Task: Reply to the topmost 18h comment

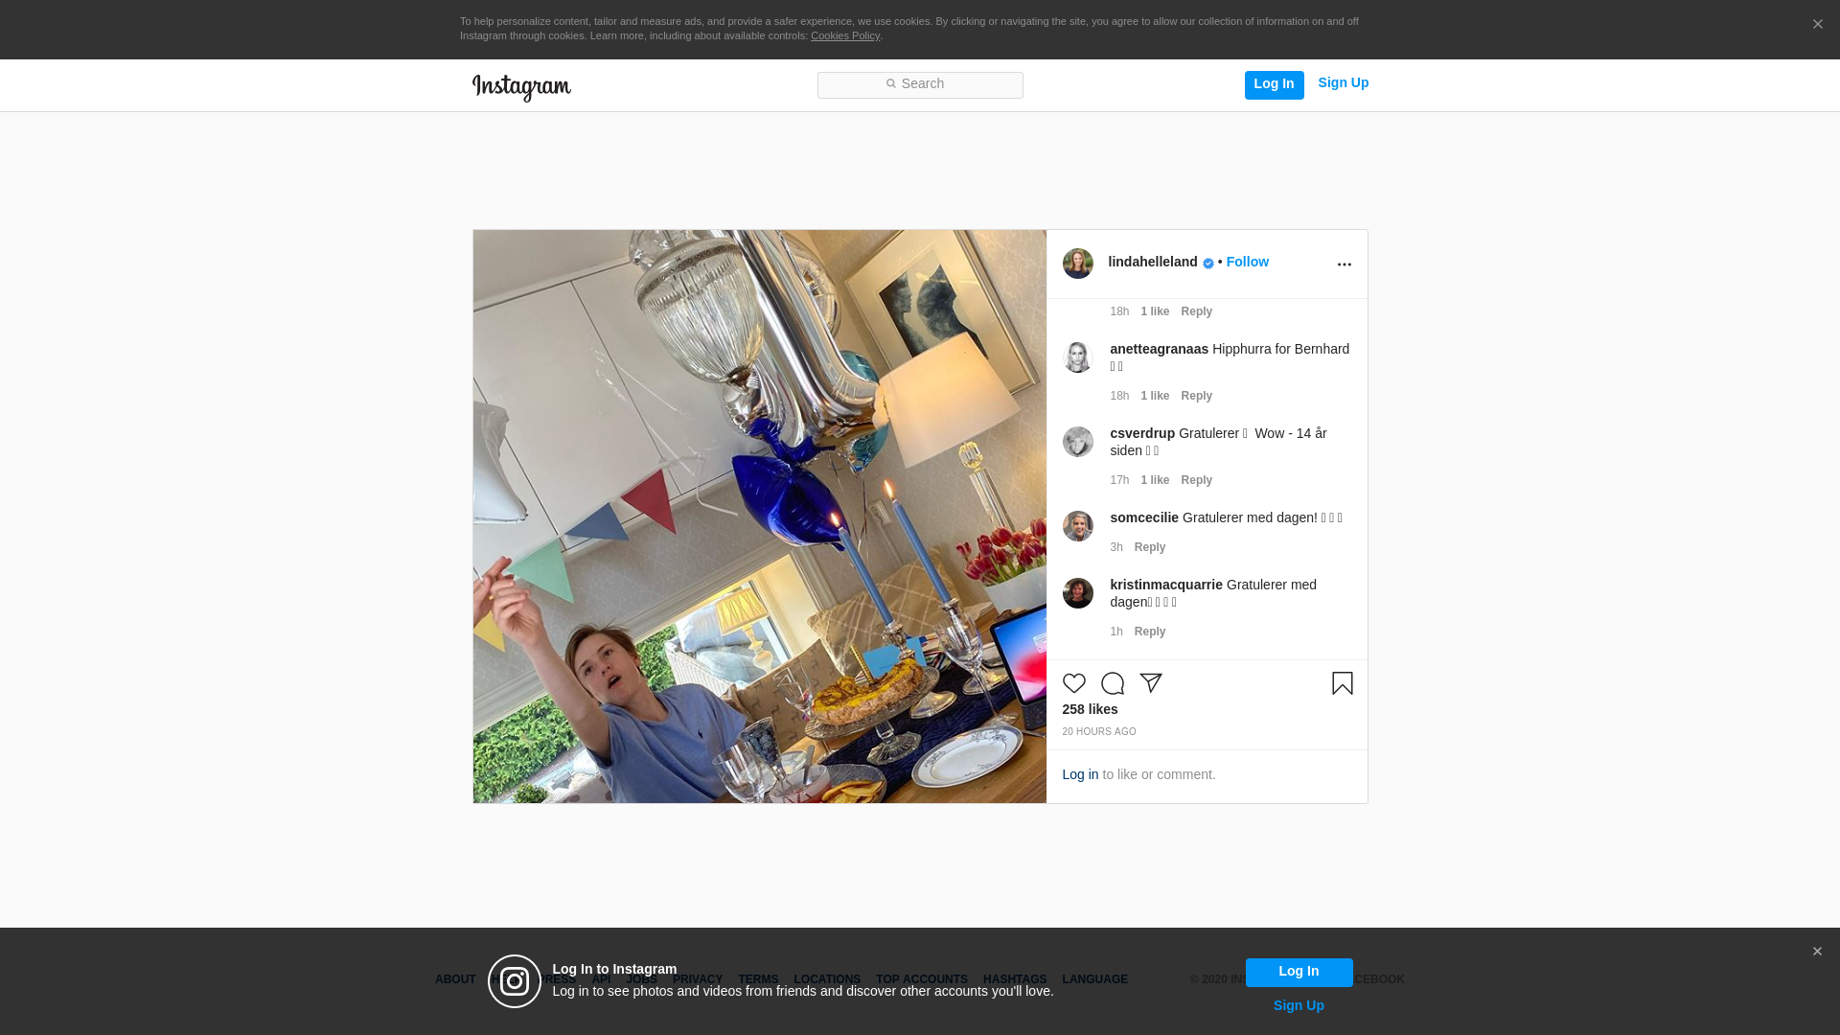Action: click(x=1196, y=311)
